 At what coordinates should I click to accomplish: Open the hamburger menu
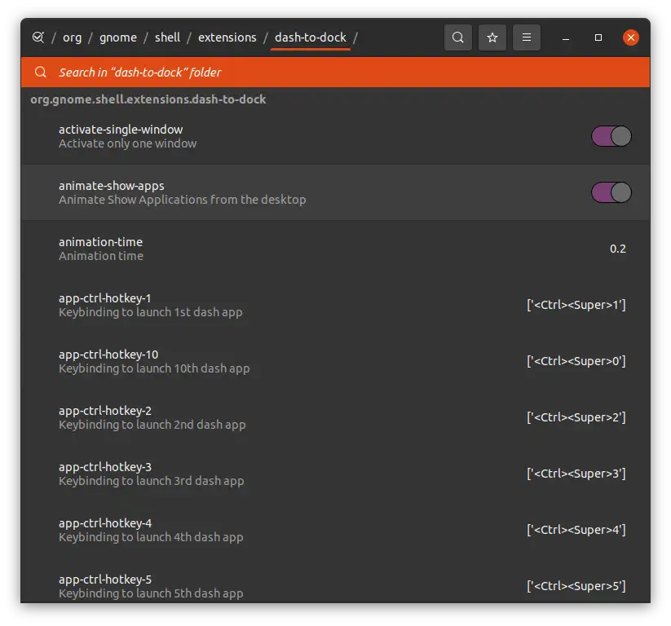527,37
